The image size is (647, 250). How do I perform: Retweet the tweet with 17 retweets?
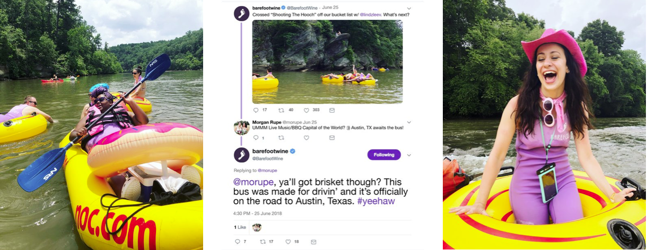[263, 242]
